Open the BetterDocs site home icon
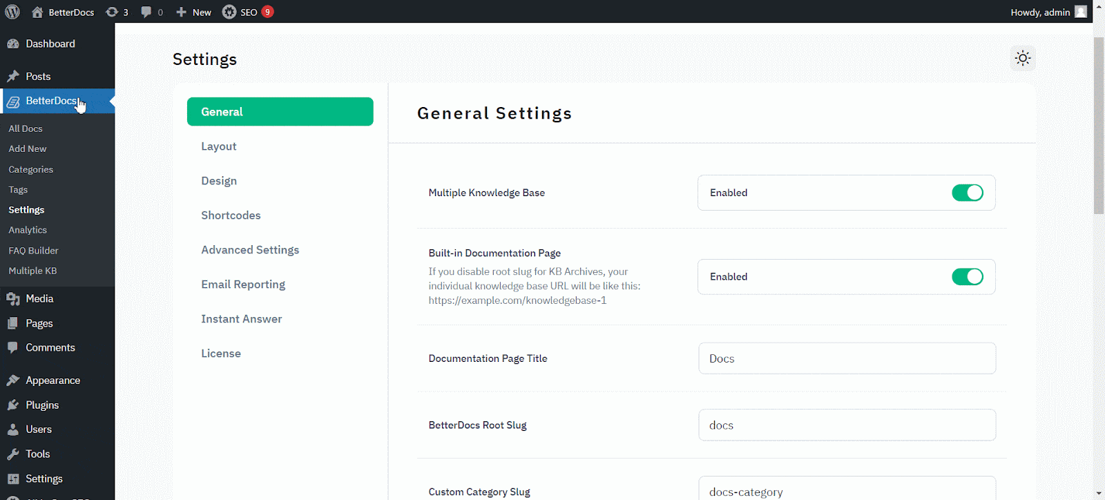 point(37,12)
